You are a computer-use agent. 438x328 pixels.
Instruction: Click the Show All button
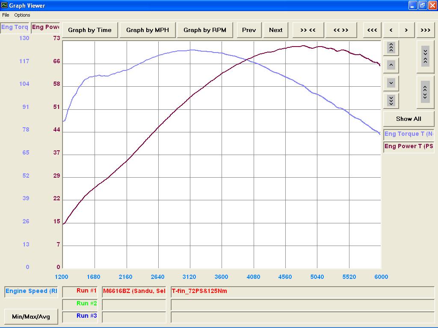(408, 119)
